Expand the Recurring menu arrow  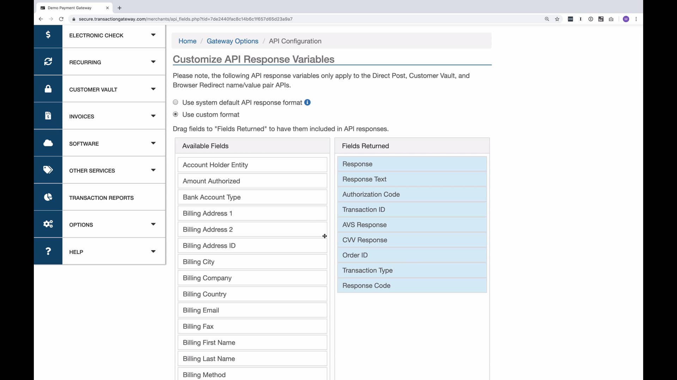point(153,62)
